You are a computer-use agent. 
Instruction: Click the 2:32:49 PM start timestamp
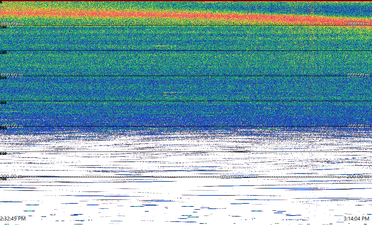(x=13, y=219)
